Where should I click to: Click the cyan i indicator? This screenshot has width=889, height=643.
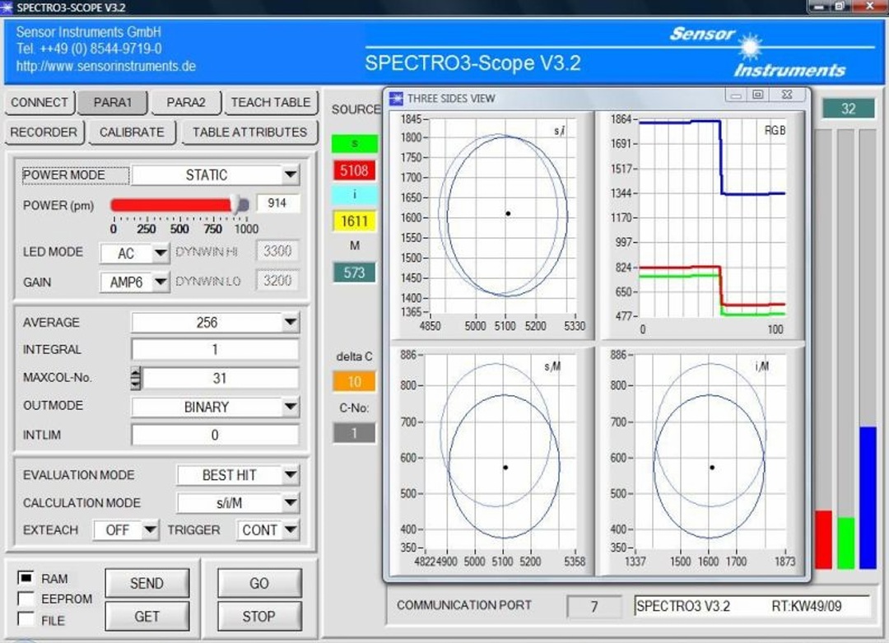[354, 194]
